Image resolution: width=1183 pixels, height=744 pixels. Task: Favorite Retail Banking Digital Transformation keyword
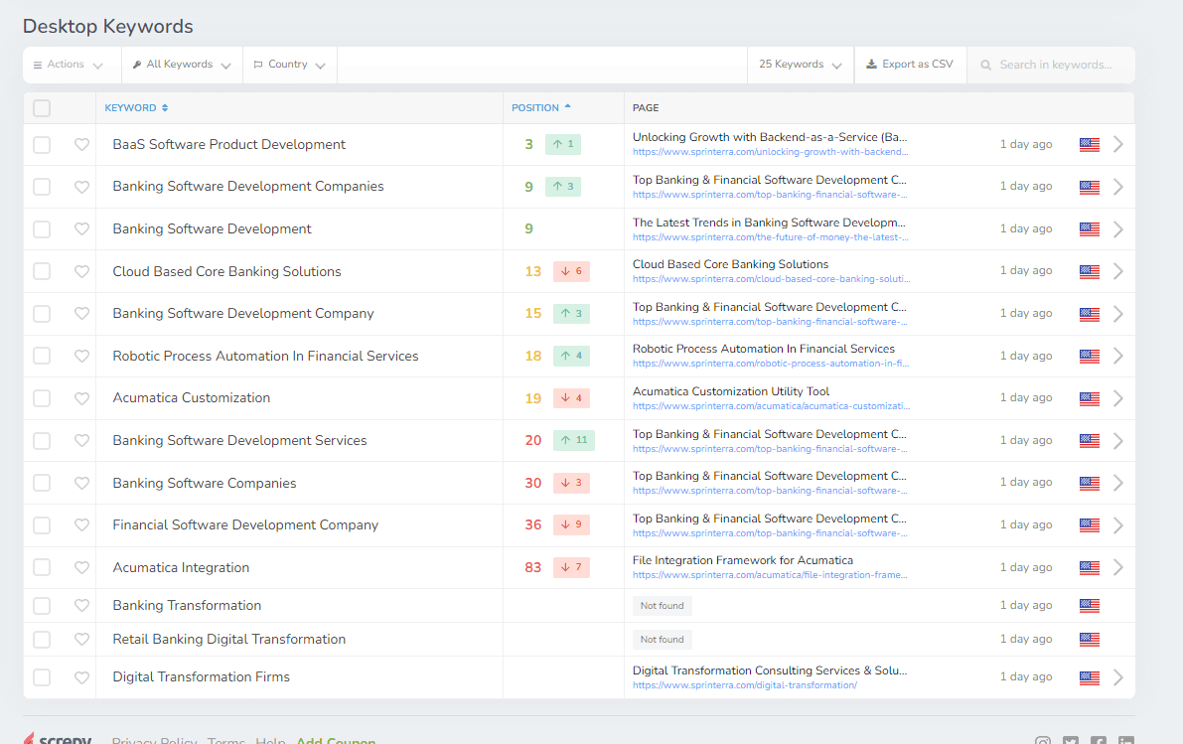(x=81, y=639)
